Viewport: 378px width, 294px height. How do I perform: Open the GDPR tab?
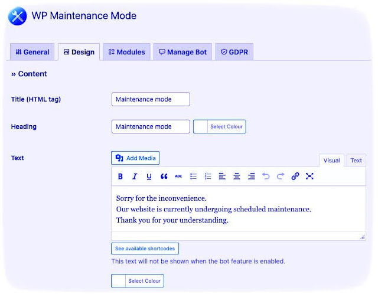tap(234, 52)
